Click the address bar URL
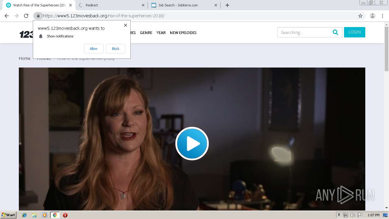Screen dimensions: 389x219 click(104, 16)
